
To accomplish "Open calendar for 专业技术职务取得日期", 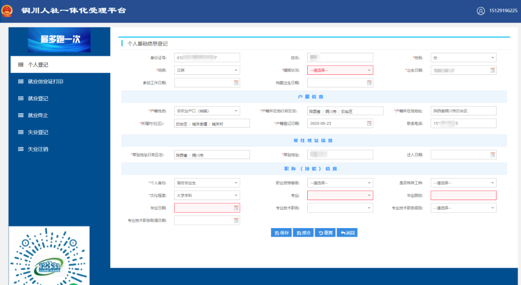I will (x=236, y=220).
